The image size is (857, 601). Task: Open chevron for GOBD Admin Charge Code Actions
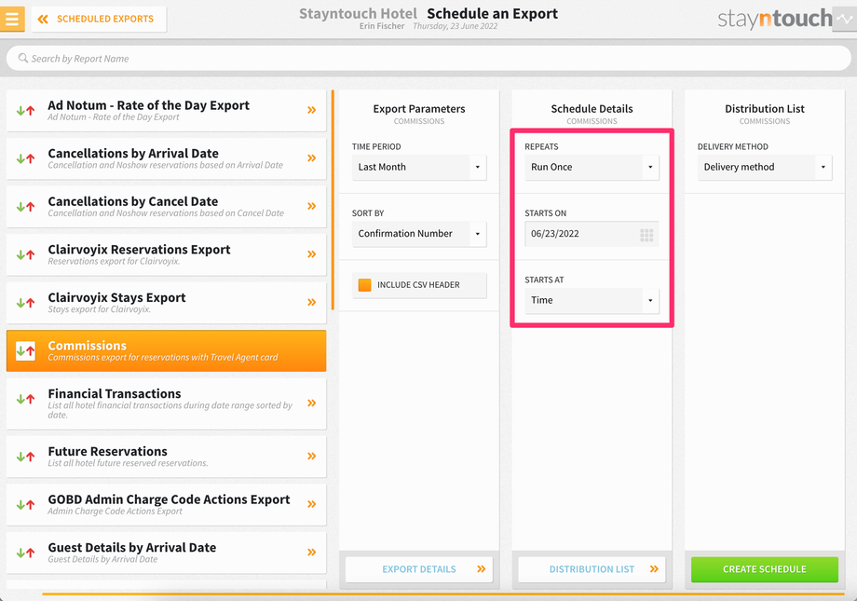311,504
